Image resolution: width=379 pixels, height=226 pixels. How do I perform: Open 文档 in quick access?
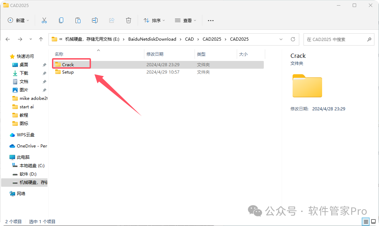[x=24, y=82]
